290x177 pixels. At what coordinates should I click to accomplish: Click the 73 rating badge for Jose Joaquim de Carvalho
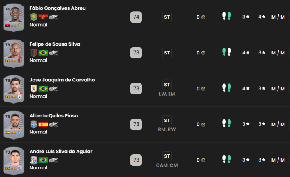tap(136, 88)
